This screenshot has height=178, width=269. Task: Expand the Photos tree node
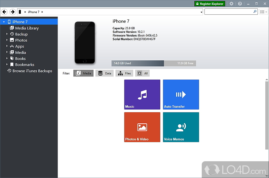[7, 40]
